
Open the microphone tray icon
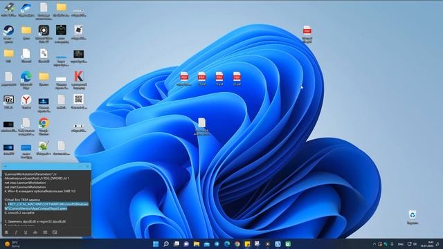click(392, 244)
